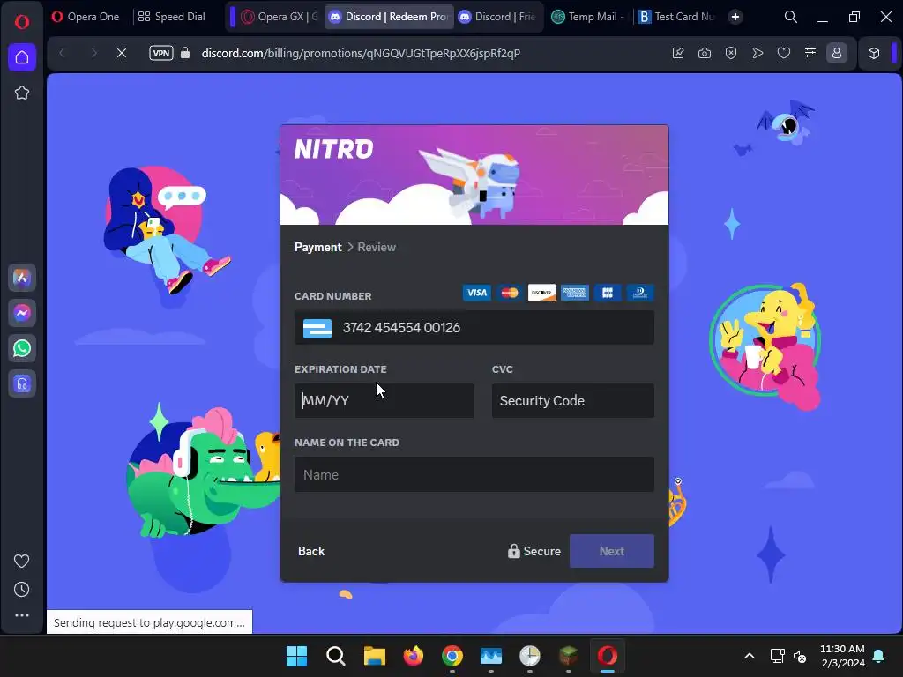Click the Mastercard logo
The image size is (903, 677).
[x=510, y=293]
